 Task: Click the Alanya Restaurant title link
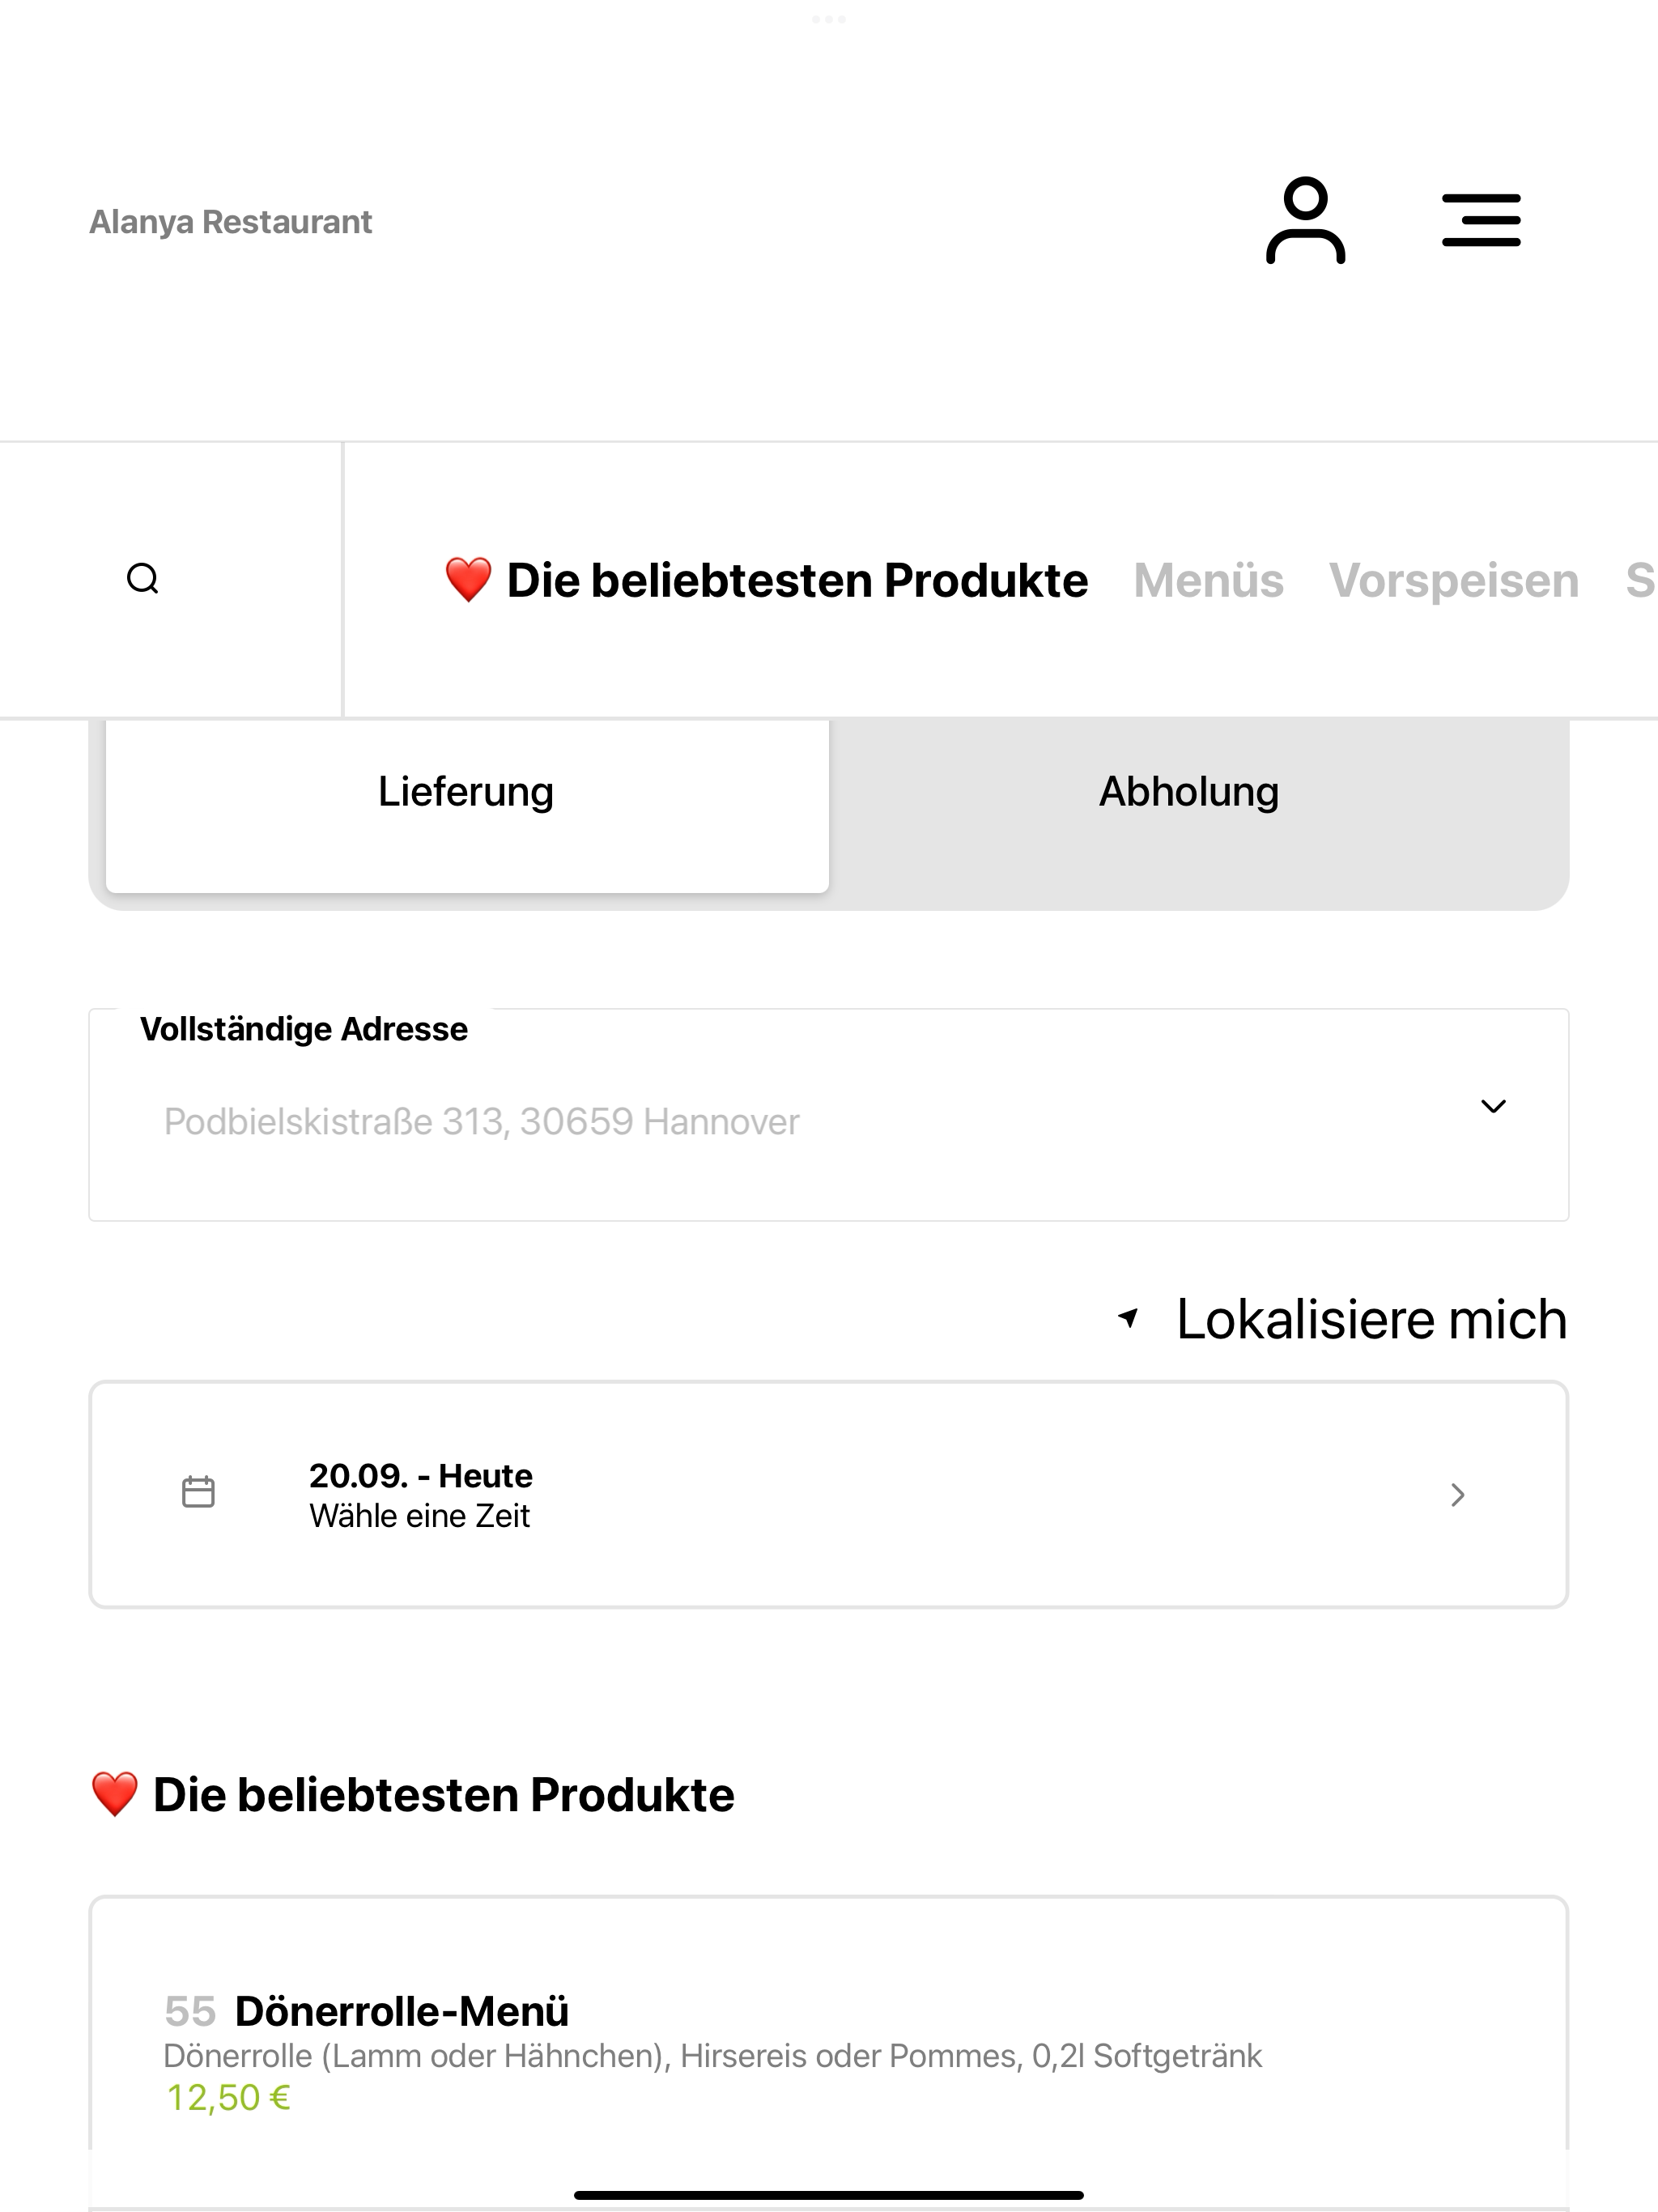coord(231,221)
